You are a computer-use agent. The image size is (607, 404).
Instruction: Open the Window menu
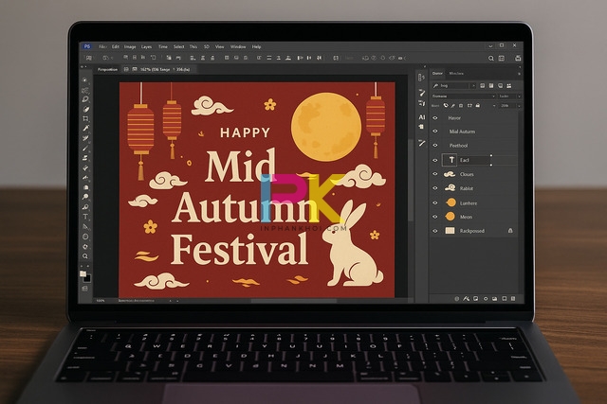pyautogui.click(x=237, y=46)
